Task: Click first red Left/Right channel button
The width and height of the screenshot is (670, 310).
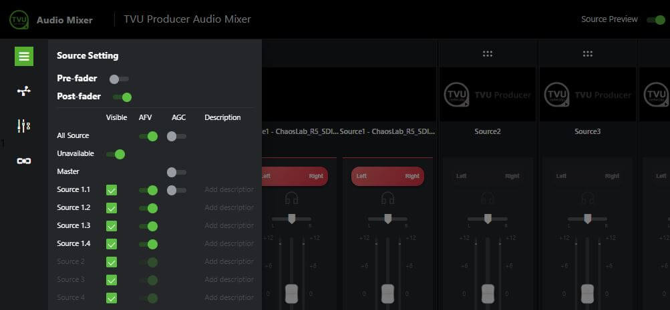Action: (x=295, y=176)
